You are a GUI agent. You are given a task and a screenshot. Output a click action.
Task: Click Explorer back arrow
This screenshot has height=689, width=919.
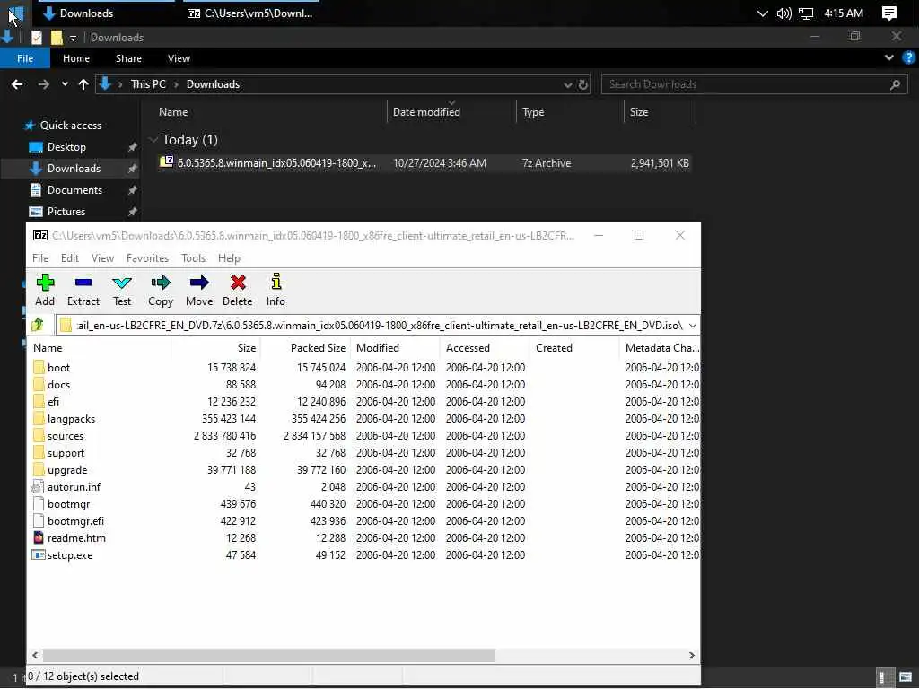pos(17,84)
